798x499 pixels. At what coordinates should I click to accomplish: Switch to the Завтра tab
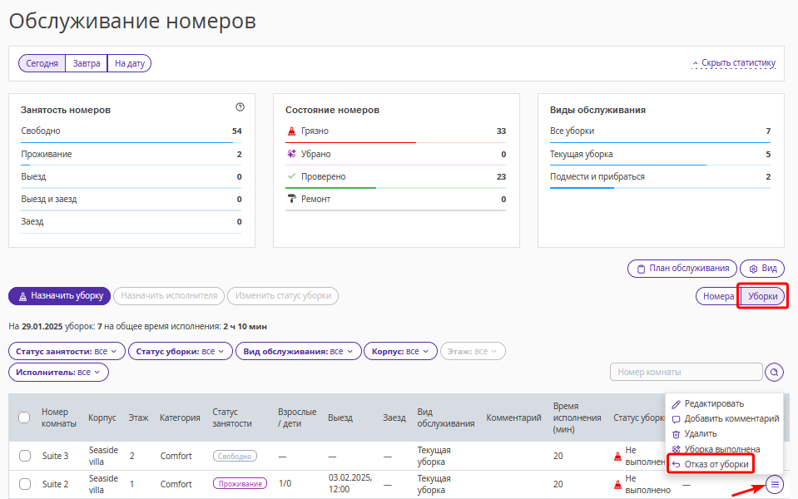(x=87, y=63)
